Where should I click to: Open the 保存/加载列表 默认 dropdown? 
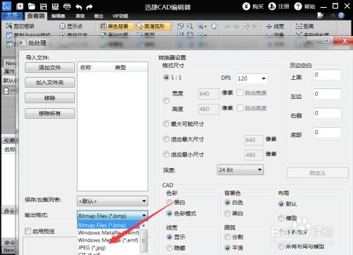(x=112, y=201)
